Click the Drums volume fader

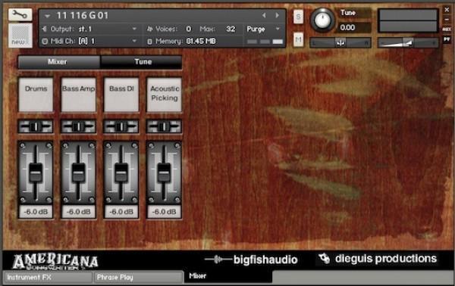point(36,173)
